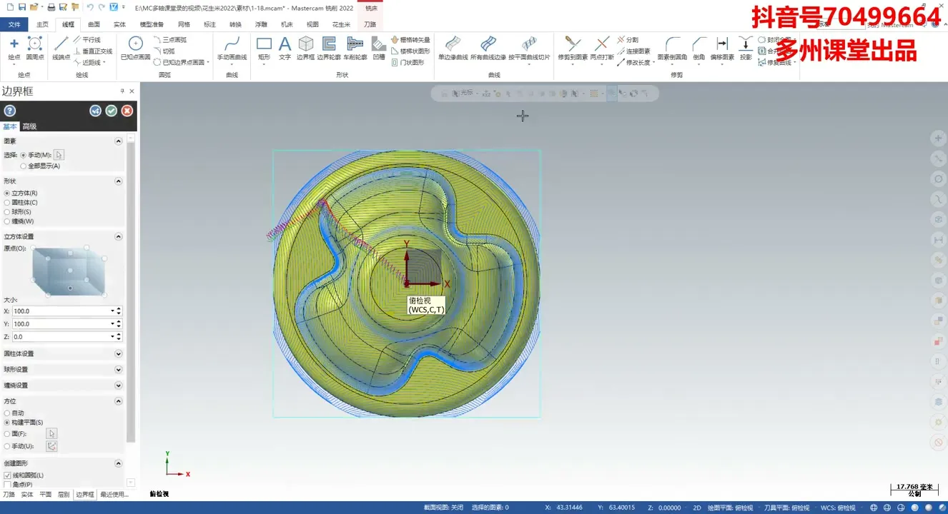Tick the 角点(P) checkbox
Viewport: 948px width, 514px height.
coord(8,485)
